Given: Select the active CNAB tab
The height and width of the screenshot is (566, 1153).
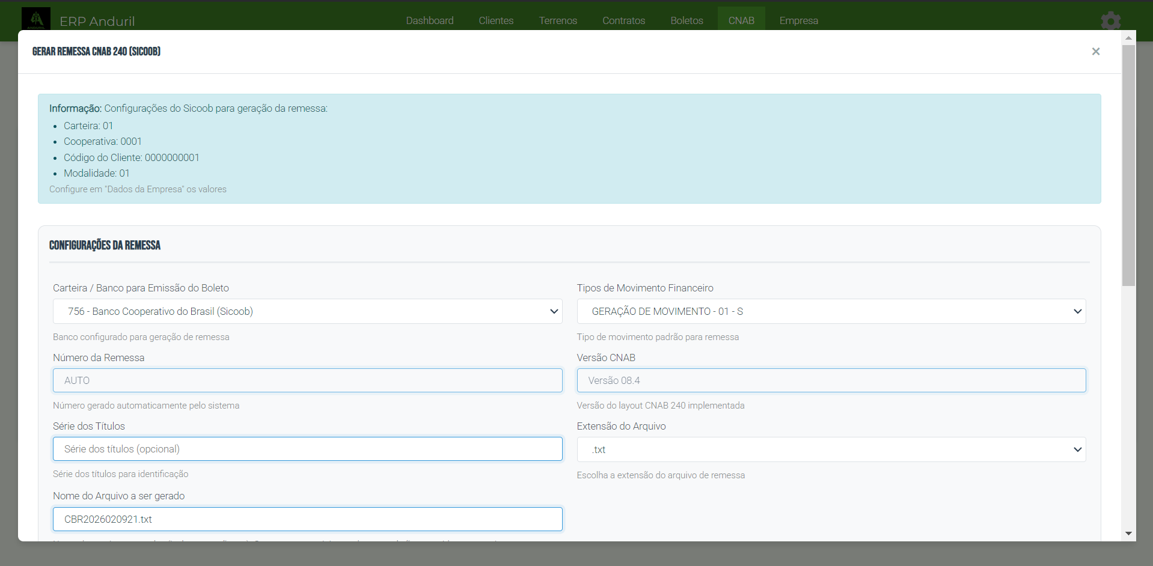Looking at the screenshot, I should pyautogui.click(x=741, y=20).
